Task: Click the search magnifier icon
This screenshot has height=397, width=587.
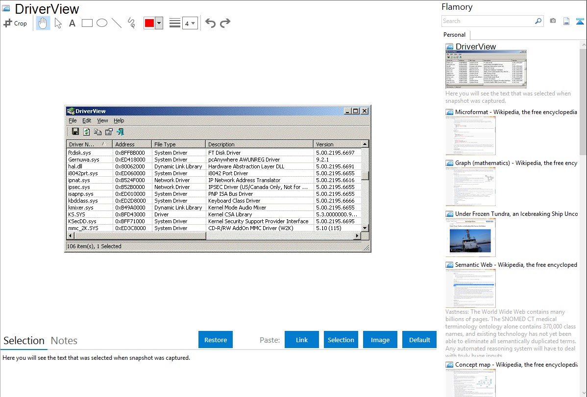Action: pos(538,21)
